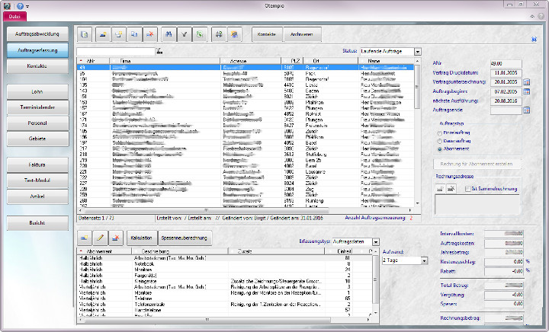Open calendar picker for Auftragsende
Screen dimensions: 549x332
click(526, 110)
